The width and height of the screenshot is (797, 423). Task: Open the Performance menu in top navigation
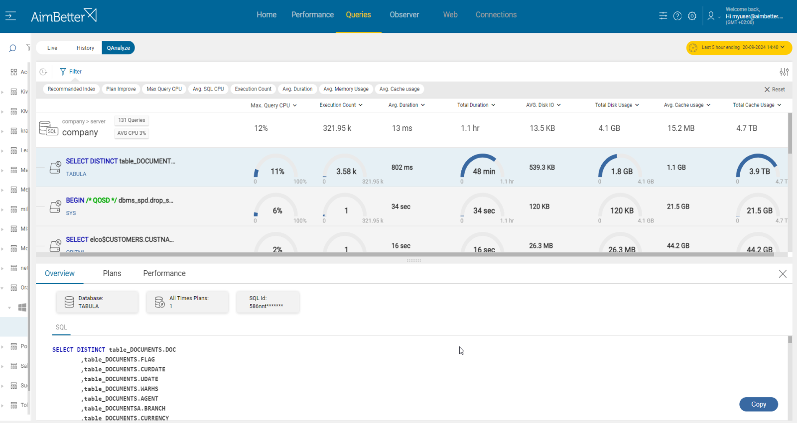[312, 15]
